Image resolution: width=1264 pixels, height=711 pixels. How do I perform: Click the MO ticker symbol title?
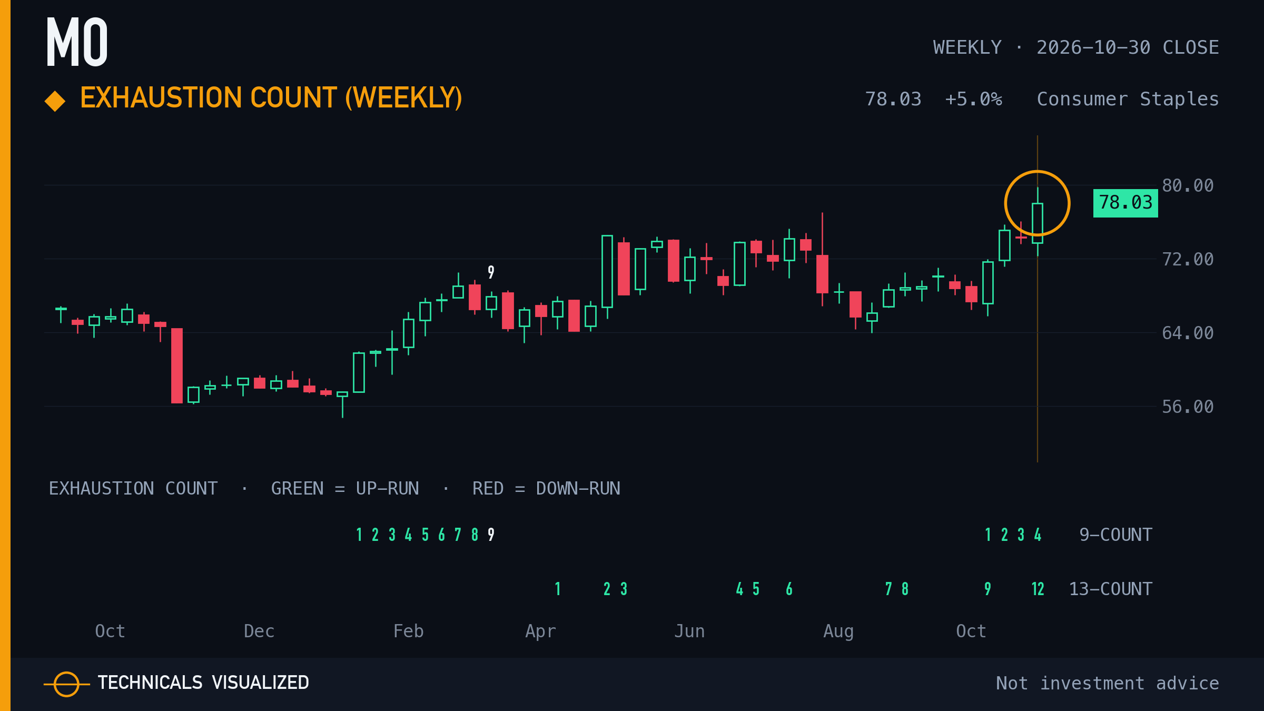click(x=77, y=42)
